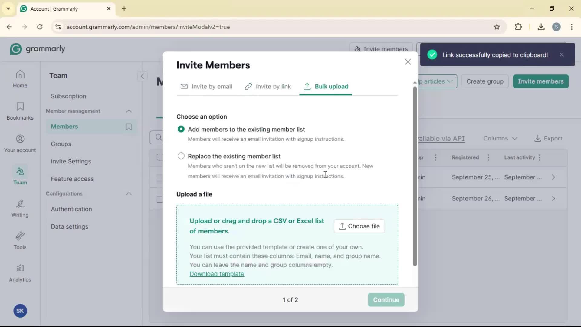Switch to the Invite by link tab
This screenshot has height=327, width=581.
[x=268, y=87]
